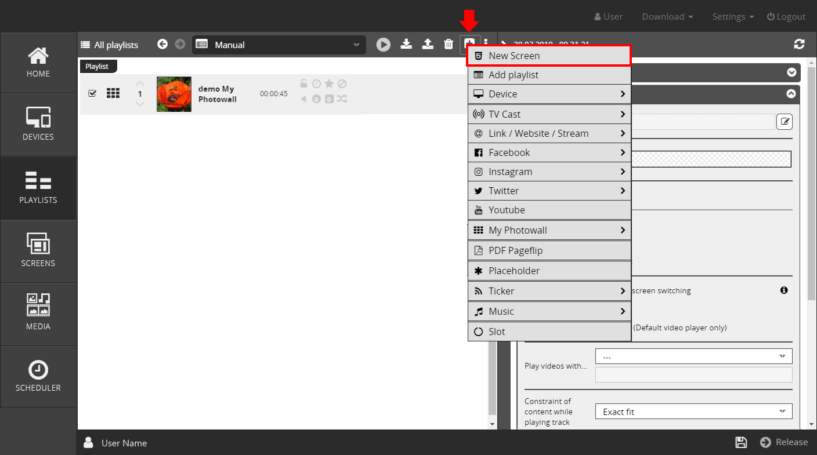Click the download playlist icon
The width and height of the screenshot is (817, 455).
[407, 44]
